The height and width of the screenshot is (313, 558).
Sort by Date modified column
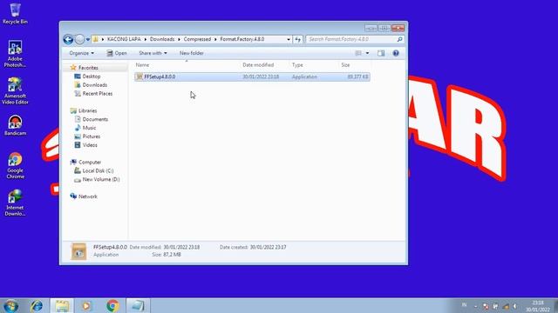point(264,65)
